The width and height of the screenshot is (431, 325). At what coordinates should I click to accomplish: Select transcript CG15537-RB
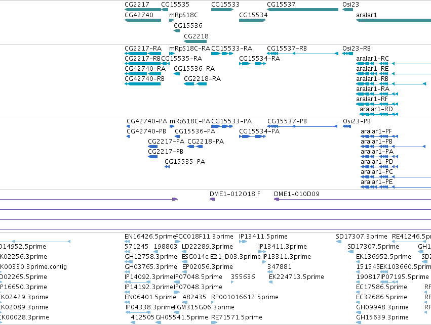click(x=287, y=49)
